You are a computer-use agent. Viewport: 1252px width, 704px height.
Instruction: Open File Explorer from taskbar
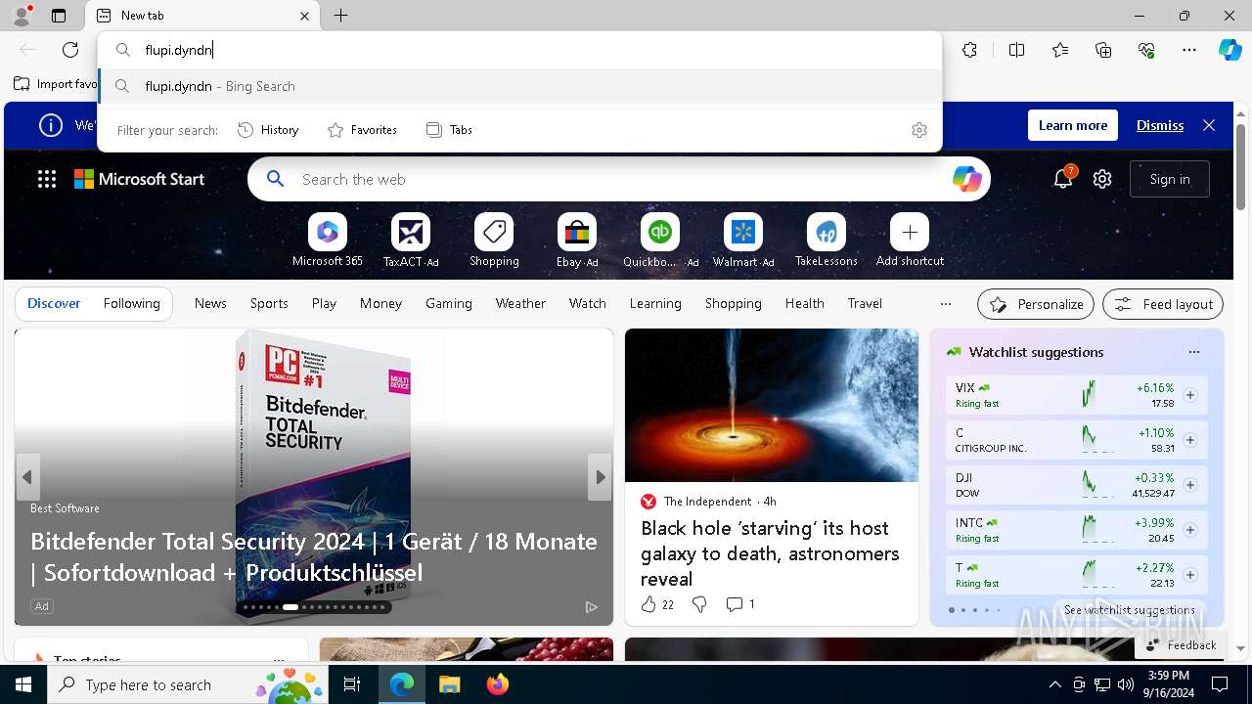click(x=449, y=684)
